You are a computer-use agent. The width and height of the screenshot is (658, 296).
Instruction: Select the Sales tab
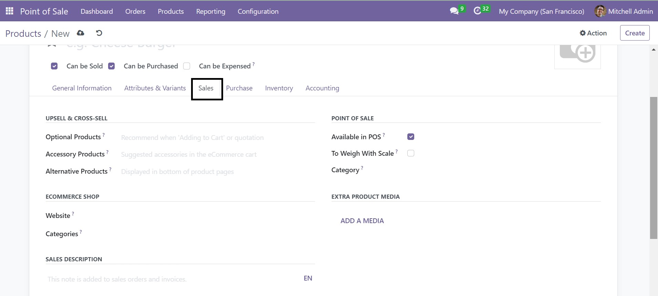pyautogui.click(x=206, y=88)
